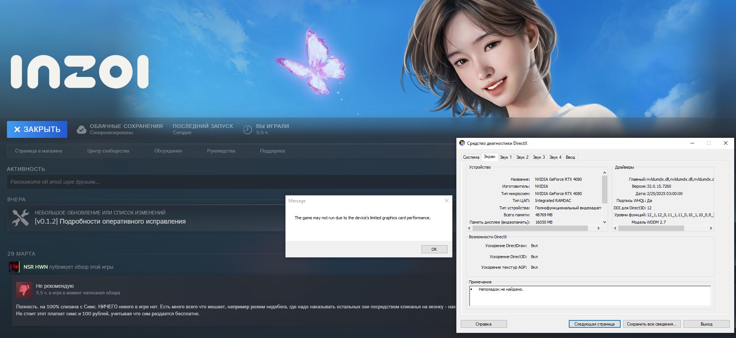Click the Тип микросхем value NVIDIA GeForce RTX 4080

tap(559, 194)
